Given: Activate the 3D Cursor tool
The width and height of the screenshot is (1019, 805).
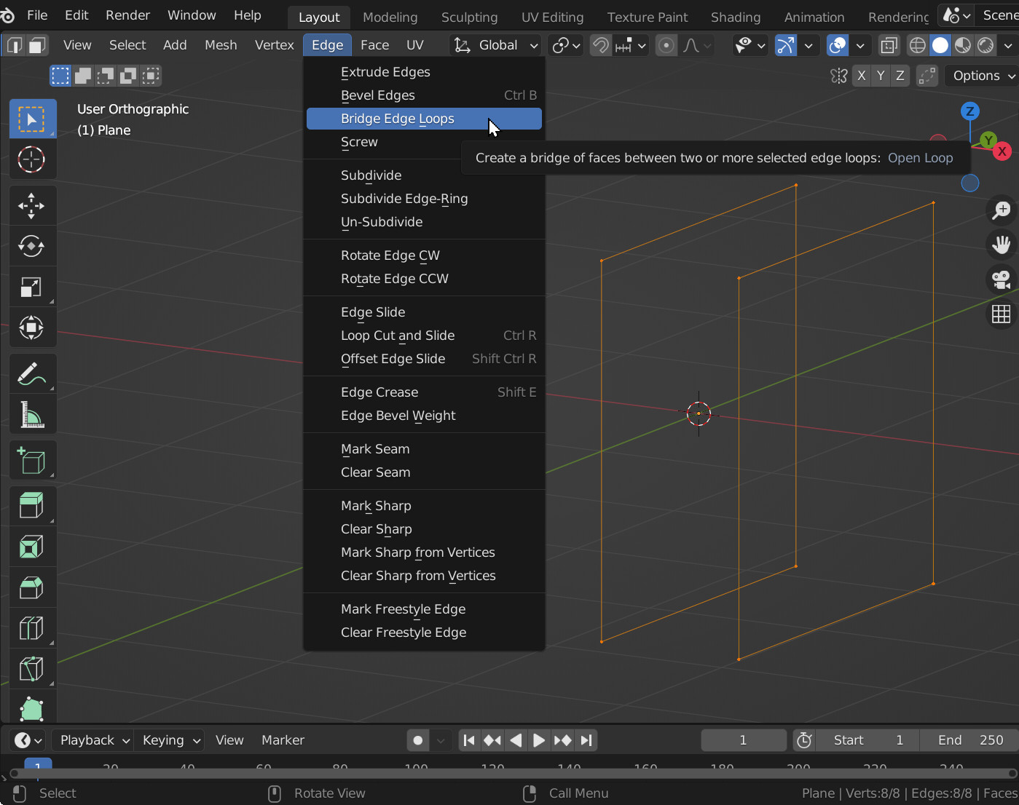Looking at the screenshot, I should [x=32, y=159].
